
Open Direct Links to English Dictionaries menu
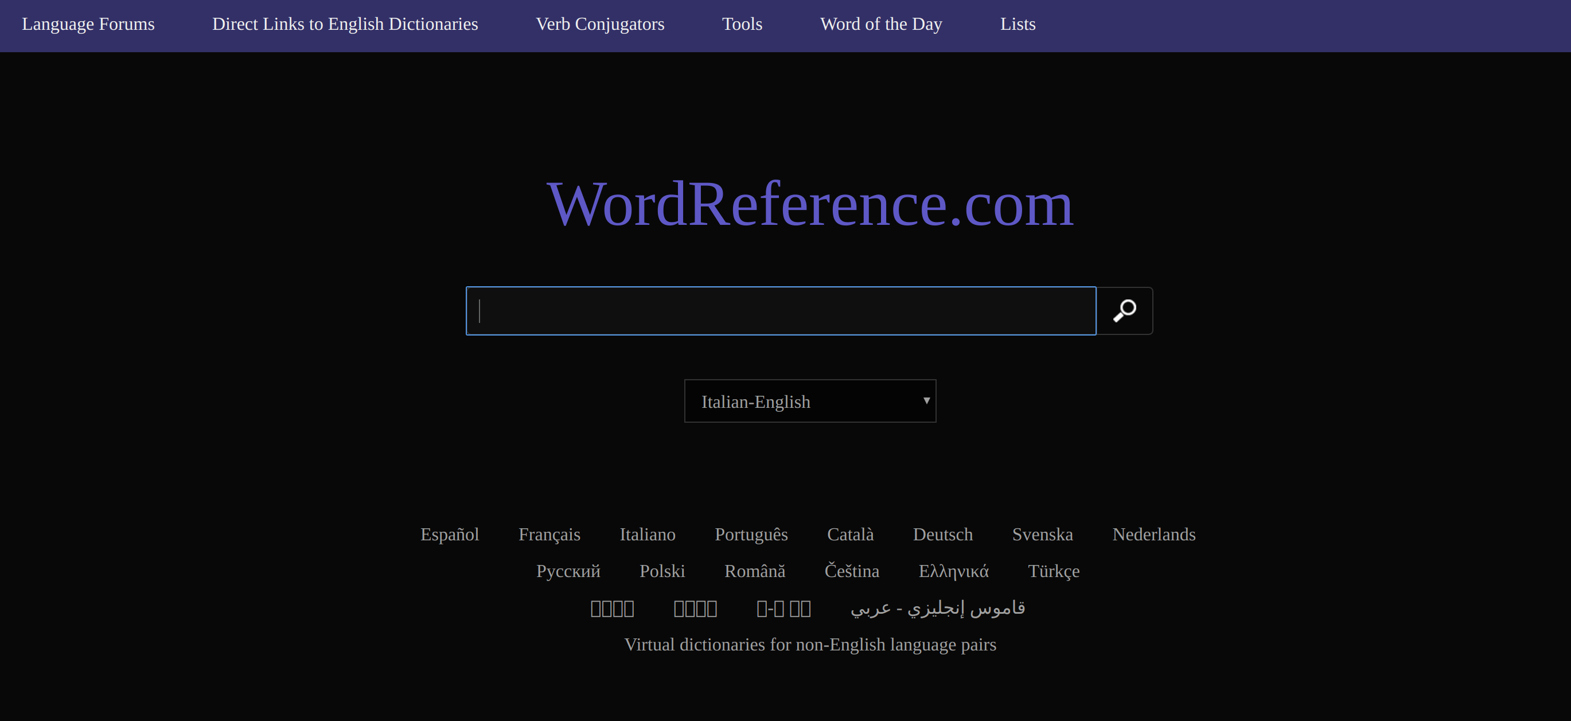pyautogui.click(x=345, y=25)
